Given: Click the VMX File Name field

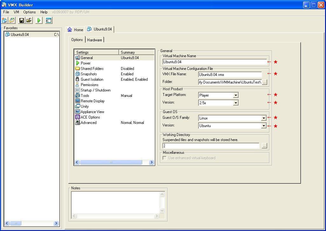Looking at the screenshot, I should tap(230, 75).
